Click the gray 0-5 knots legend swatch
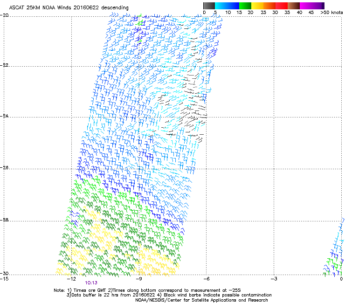The height and width of the screenshot is (303, 345). tap(209, 6)
